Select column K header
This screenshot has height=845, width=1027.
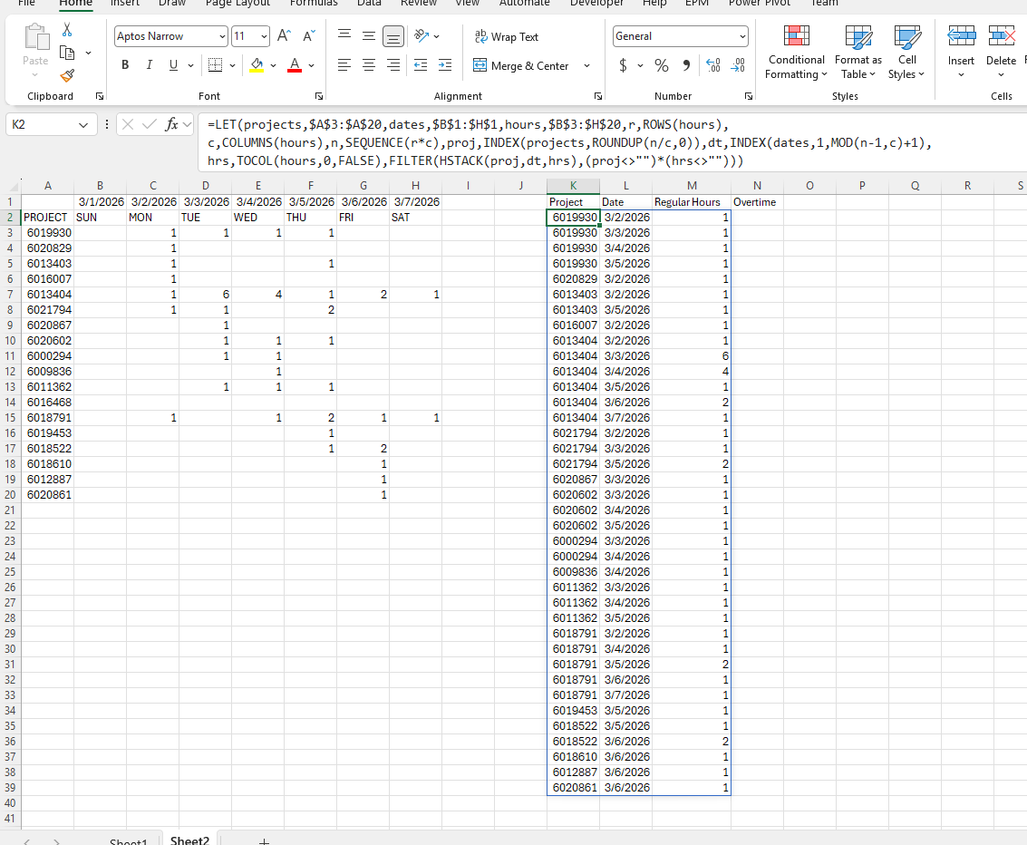[573, 185]
